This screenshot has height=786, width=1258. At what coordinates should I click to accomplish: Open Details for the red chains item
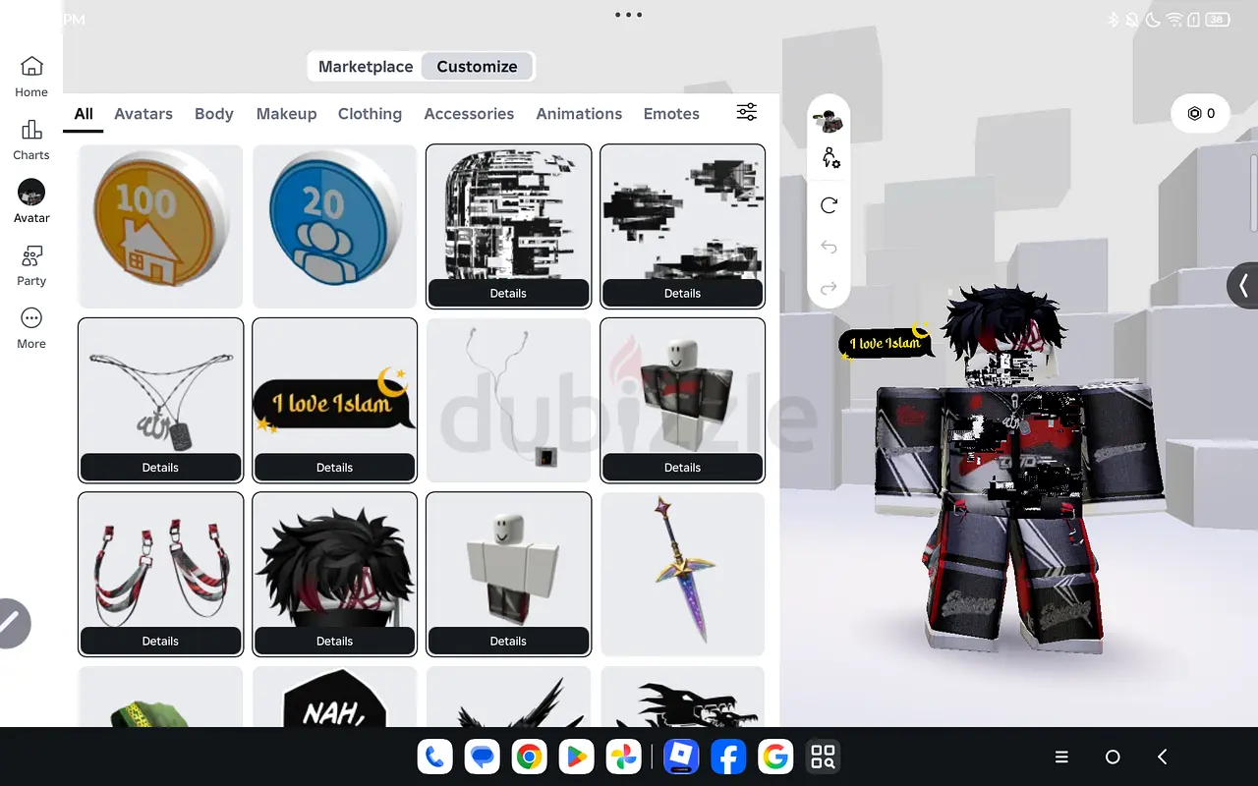pos(160,641)
